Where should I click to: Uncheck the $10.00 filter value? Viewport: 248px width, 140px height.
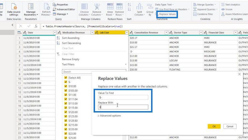point(66,86)
